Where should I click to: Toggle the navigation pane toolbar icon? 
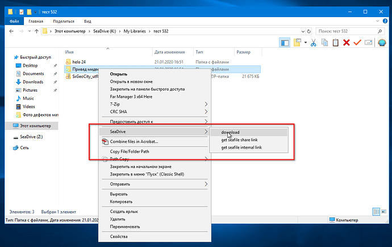pos(285,43)
